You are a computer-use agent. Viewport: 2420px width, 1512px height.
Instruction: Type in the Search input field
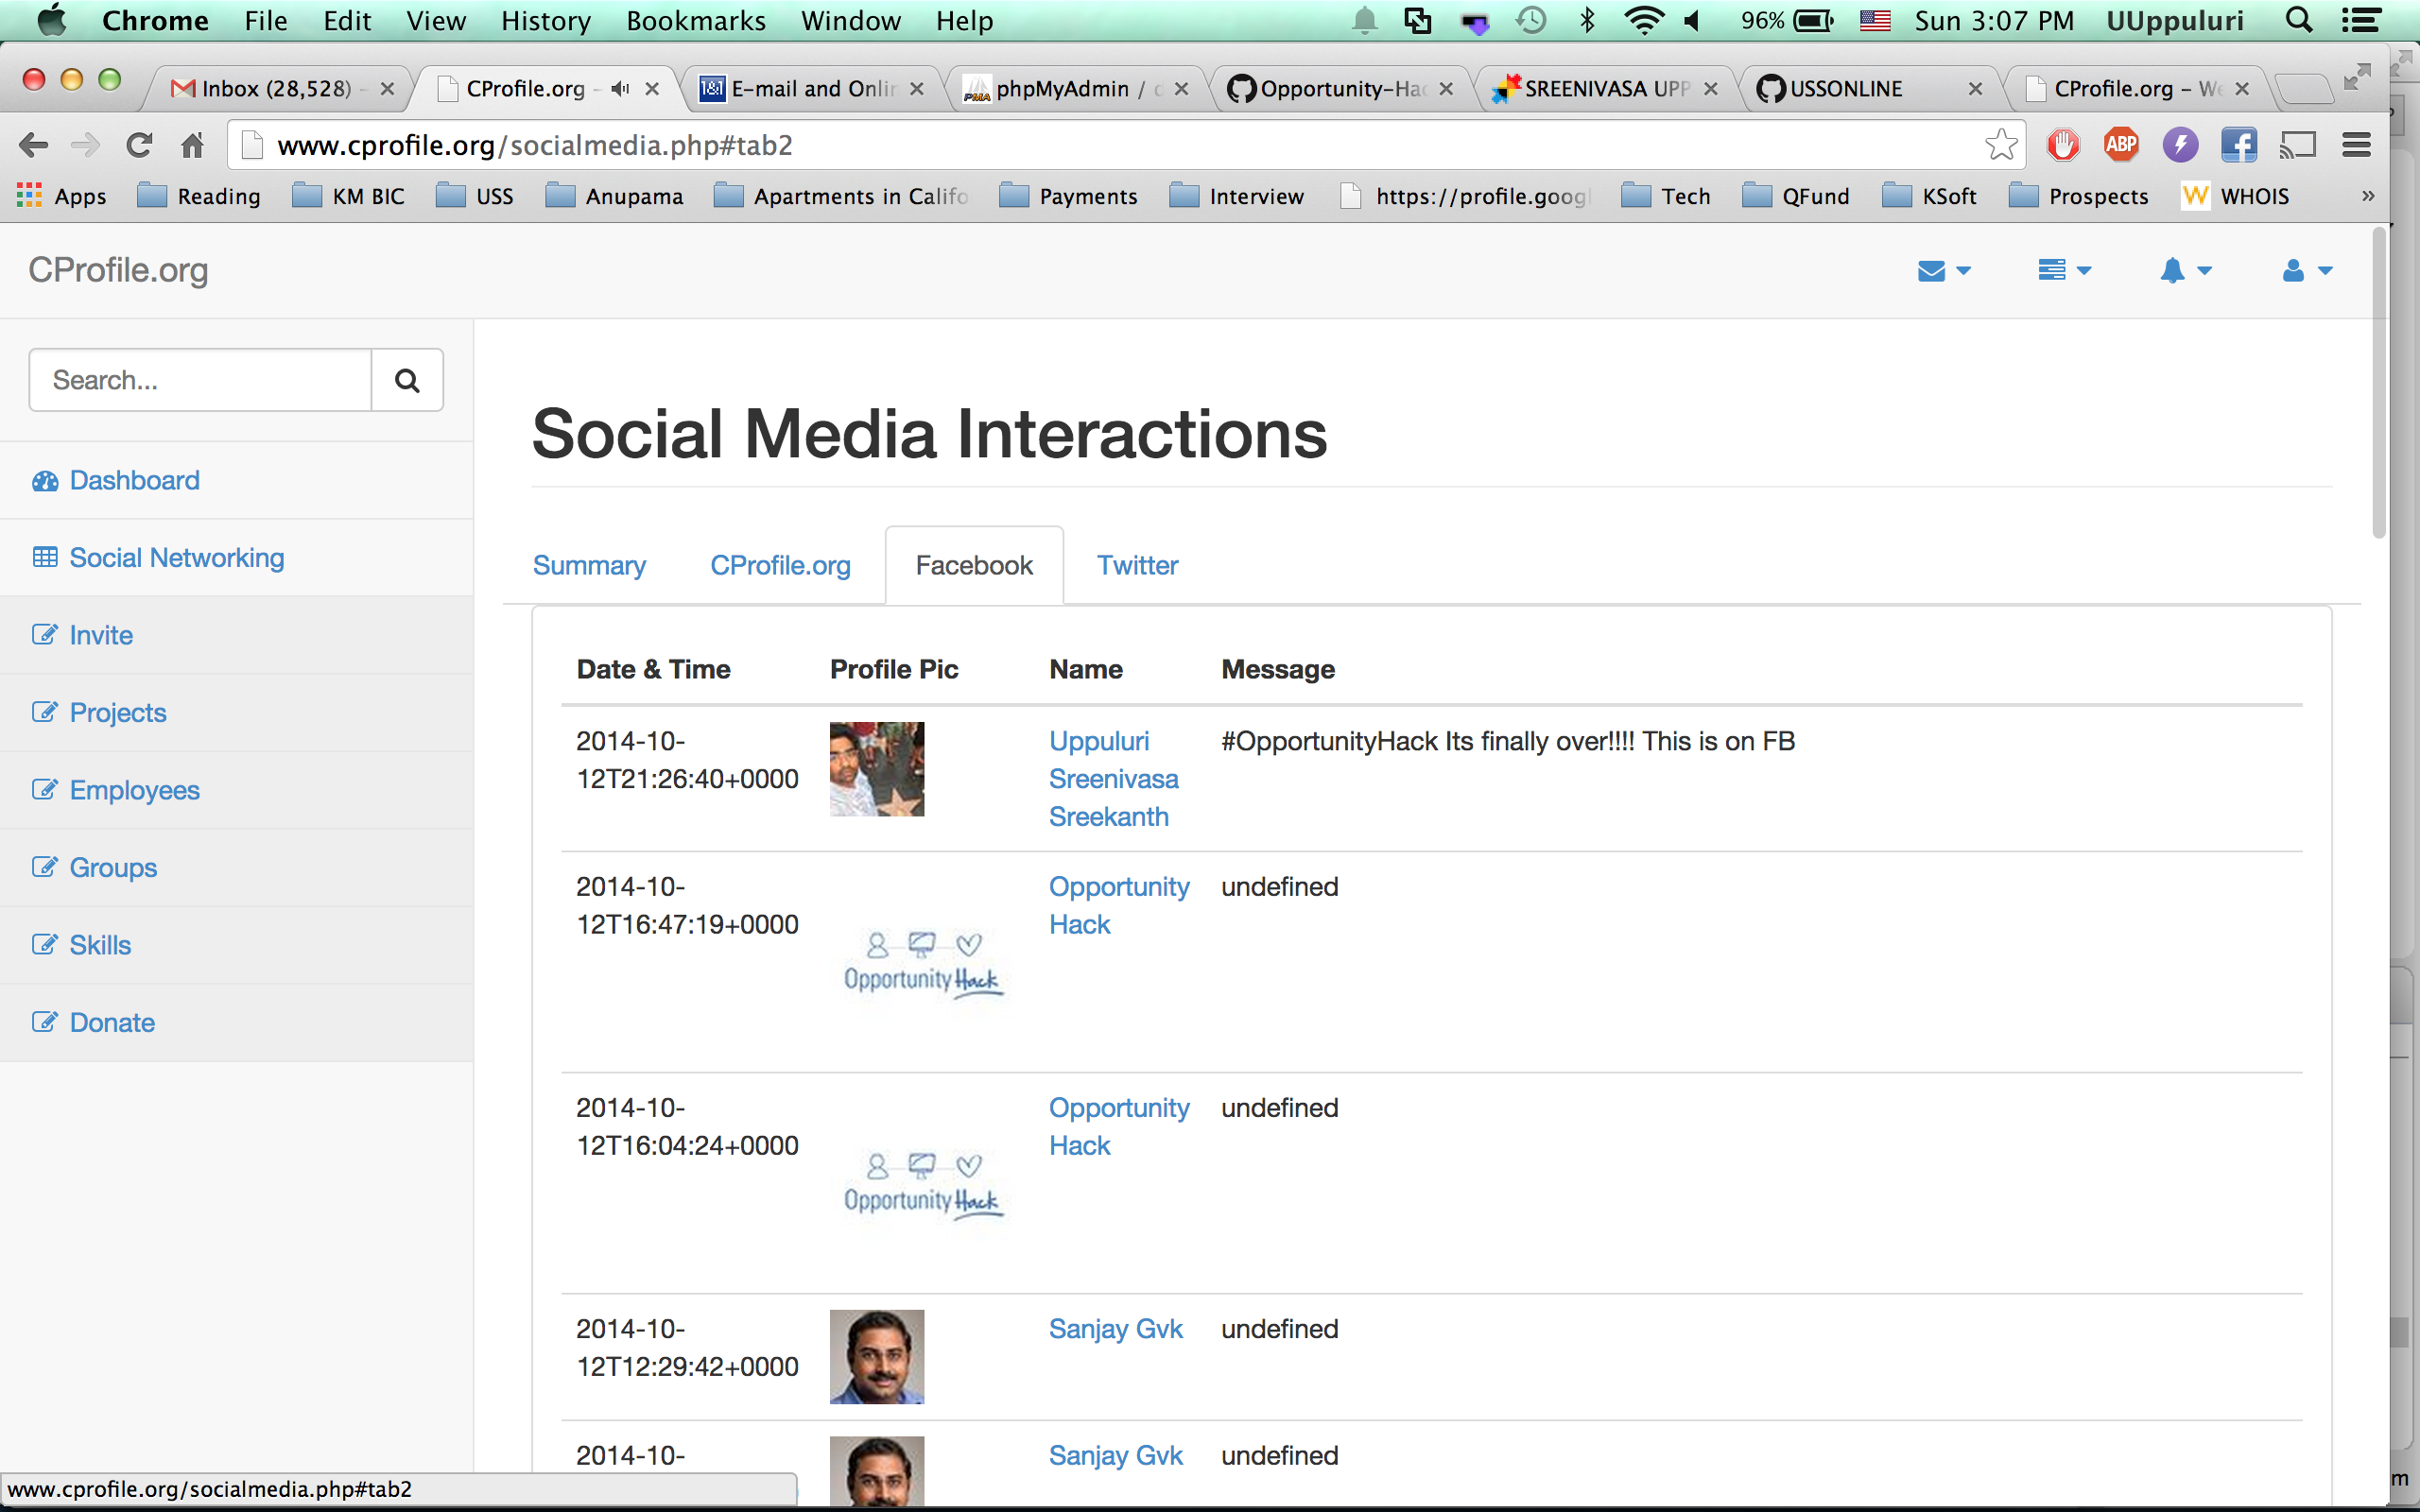tap(200, 380)
